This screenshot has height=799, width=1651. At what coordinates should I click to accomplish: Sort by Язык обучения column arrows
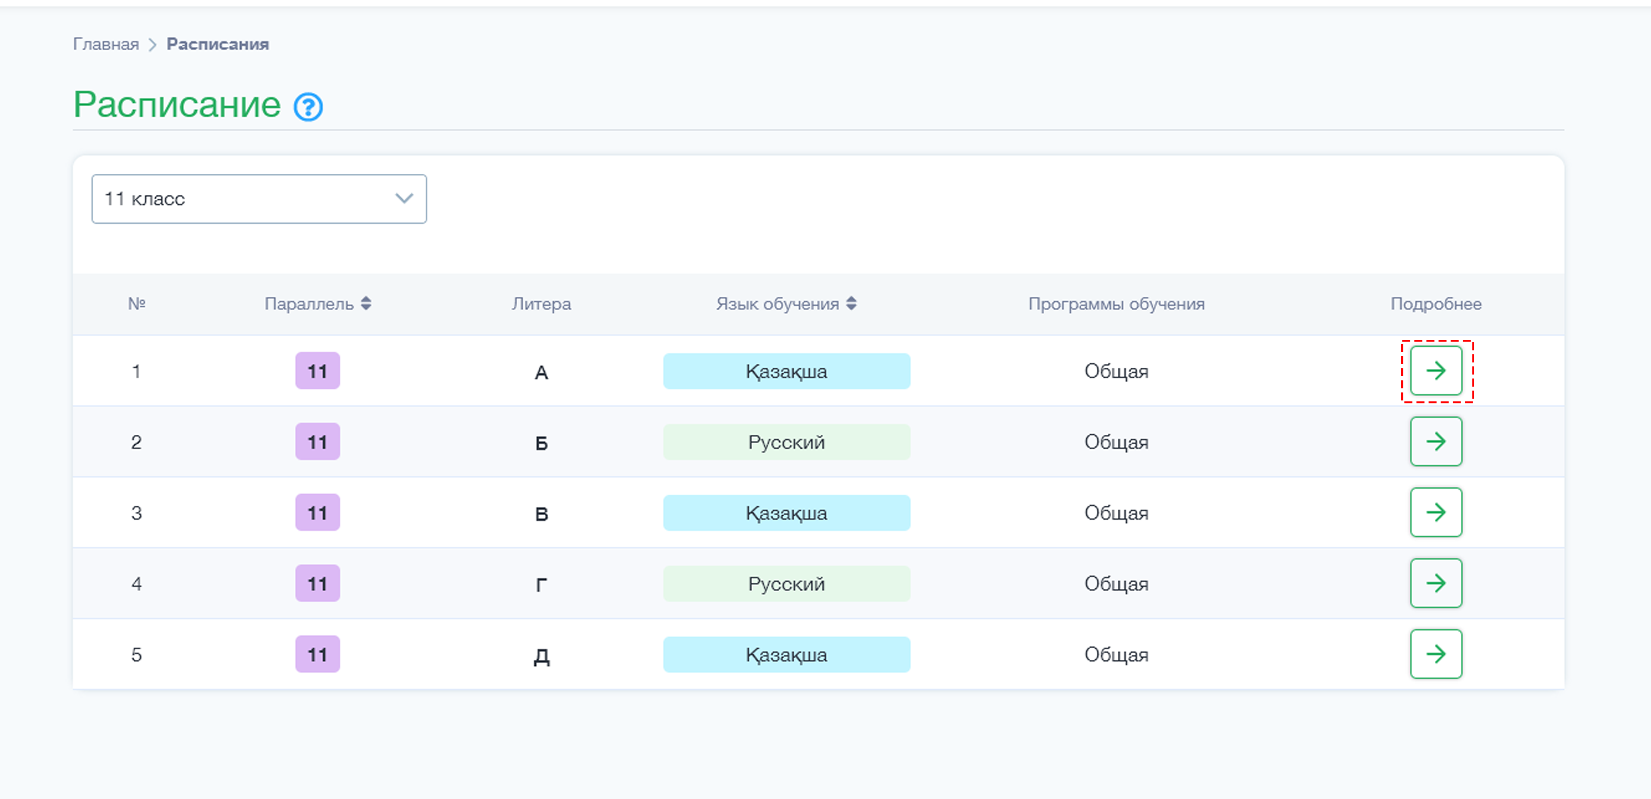pyautogui.click(x=851, y=303)
